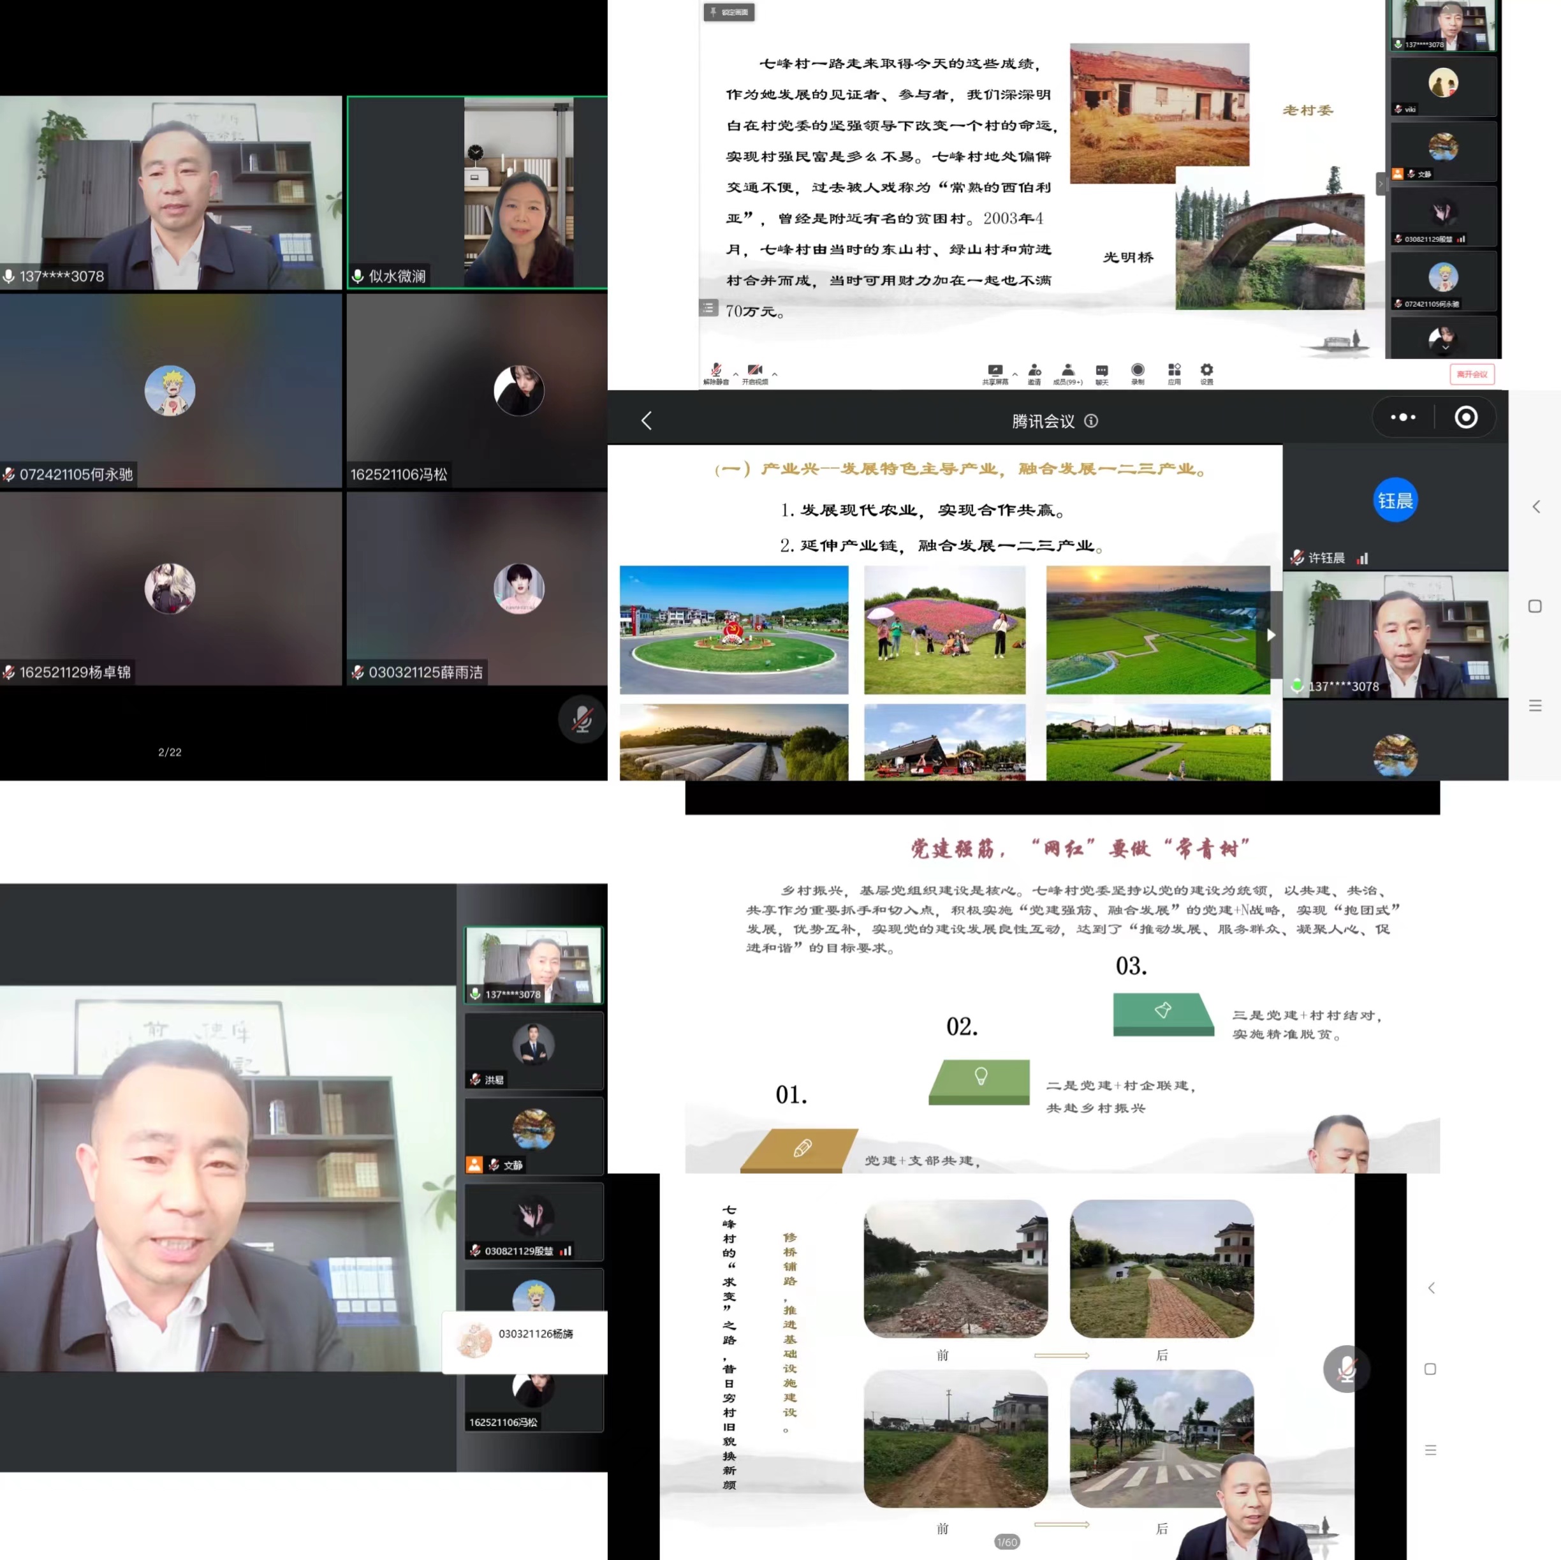Expand down chevron below 072421105何永驰 thumbnail
The width and height of the screenshot is (1561, 1560).
pyautogui.click(x=1445, y=347)
